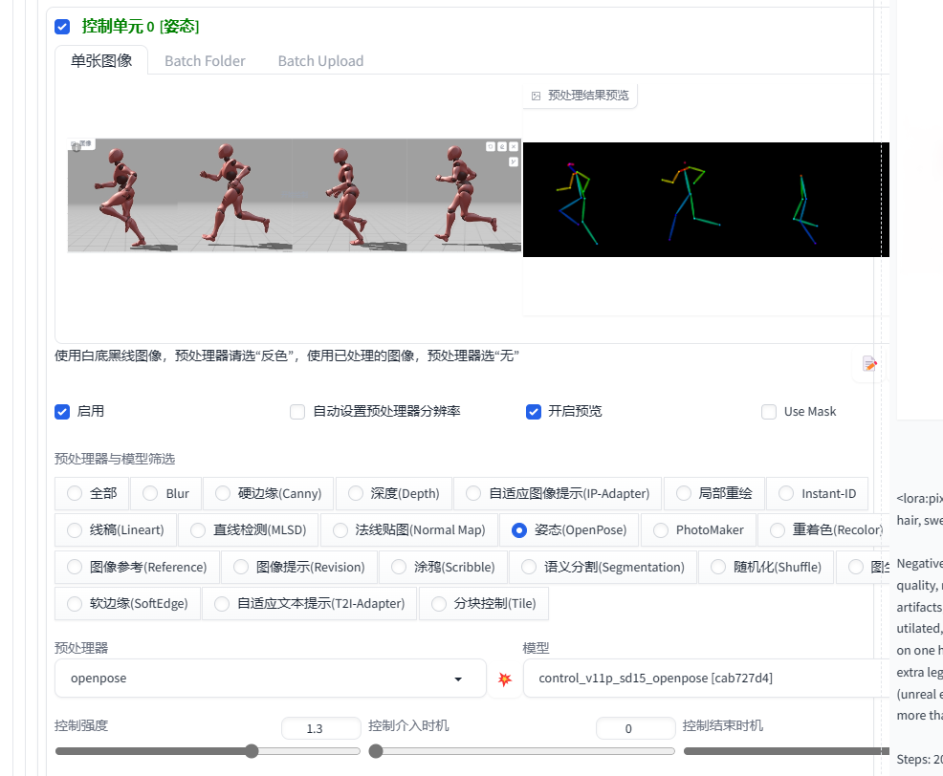Toggle the Control Unit 0 checkbox
The width and height of the screenshot is (943, 776).
coord(62,27)
